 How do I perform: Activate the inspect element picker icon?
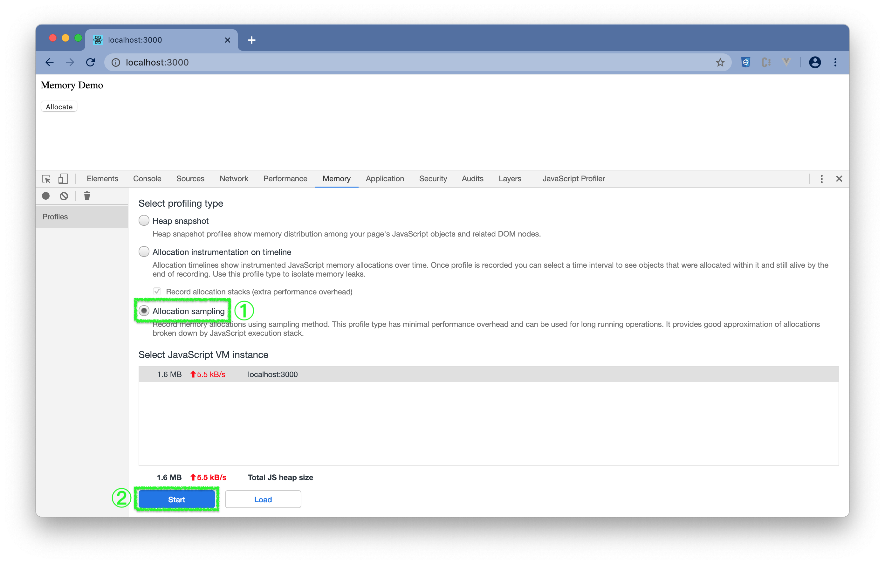[46, 179]
